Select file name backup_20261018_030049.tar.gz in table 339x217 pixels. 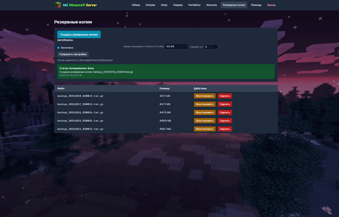(x=80, y=96)
